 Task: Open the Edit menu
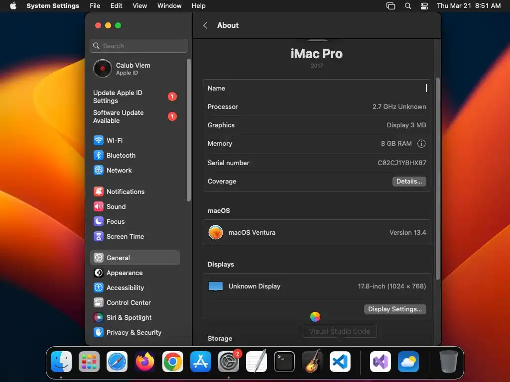click(117, 6)
